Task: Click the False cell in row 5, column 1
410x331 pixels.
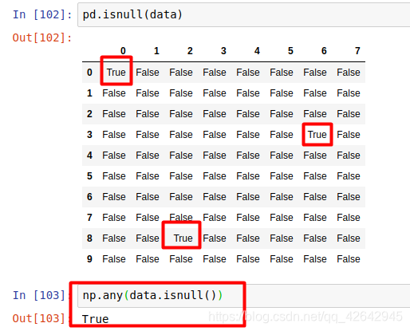Action: click(148, 176)
